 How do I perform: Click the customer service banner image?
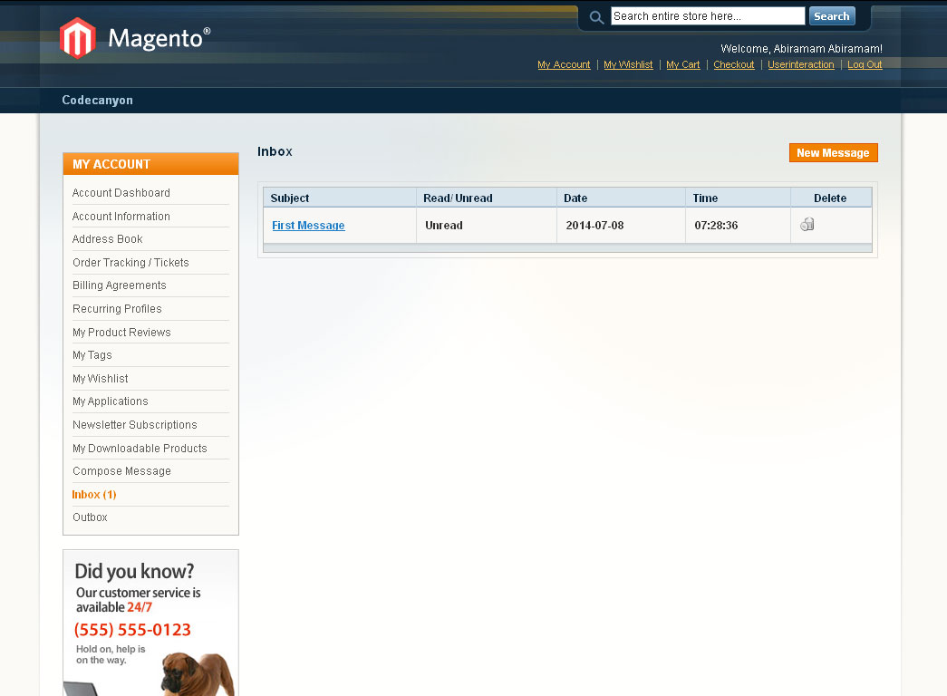(x=150, y=623)
